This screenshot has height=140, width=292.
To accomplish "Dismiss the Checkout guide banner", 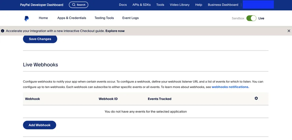I will coord(289,31).
